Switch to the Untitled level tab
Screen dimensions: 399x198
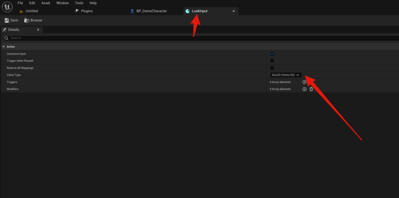click(x=32, y=11)
